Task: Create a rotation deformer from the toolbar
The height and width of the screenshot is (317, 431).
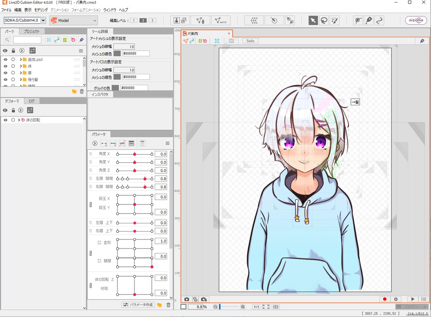Action: tap(274, 20)
